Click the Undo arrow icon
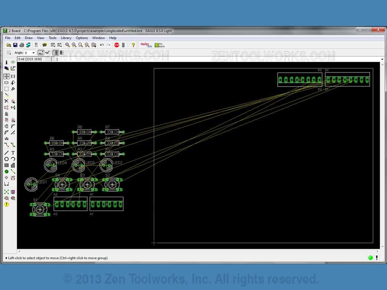Screen dimensions: 387x290 pyautogui.click(x=102, y=45)
